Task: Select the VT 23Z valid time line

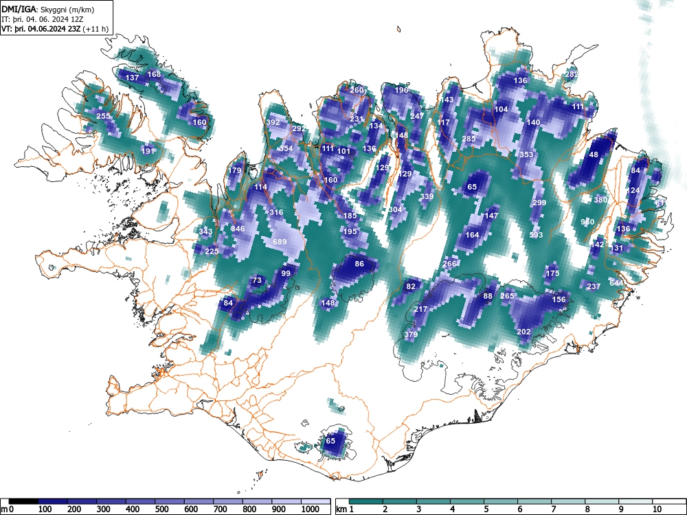Action: [55, 29]
